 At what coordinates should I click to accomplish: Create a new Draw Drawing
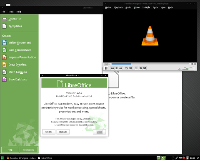click(14, 65)
